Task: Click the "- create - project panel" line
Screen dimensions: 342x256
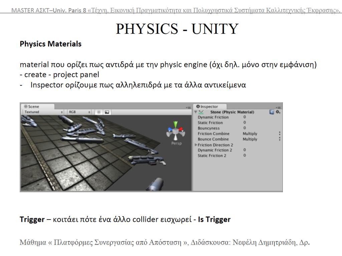Action: [x=59, y=75]
